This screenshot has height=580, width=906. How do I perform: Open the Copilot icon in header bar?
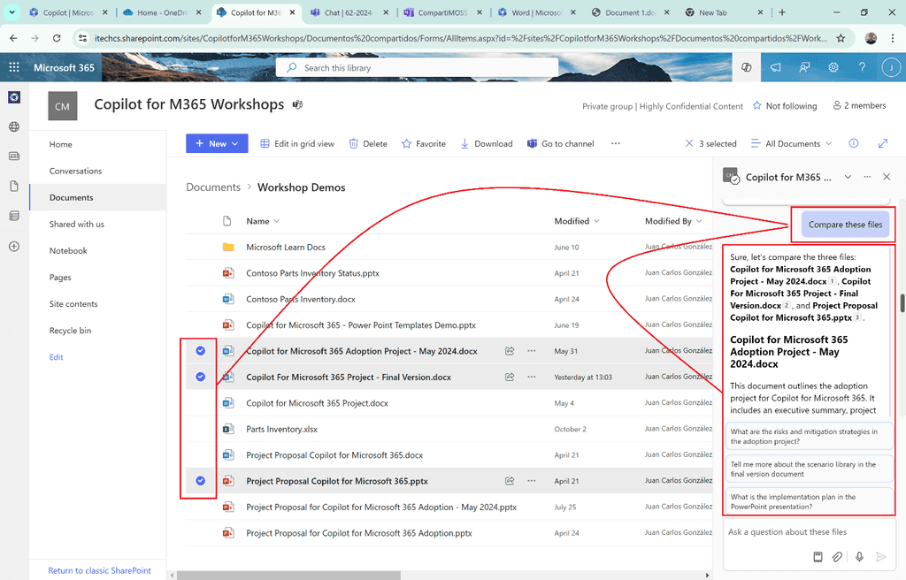pyautogui.click(x=747, y=67)
